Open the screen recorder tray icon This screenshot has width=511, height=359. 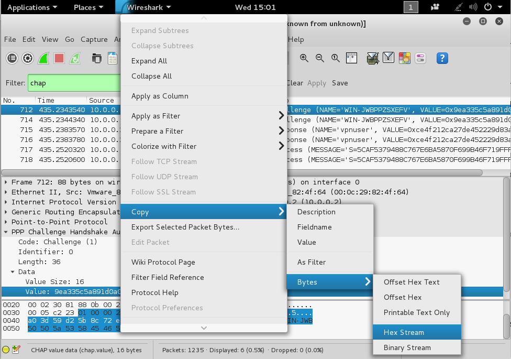[x=435, y=7]
